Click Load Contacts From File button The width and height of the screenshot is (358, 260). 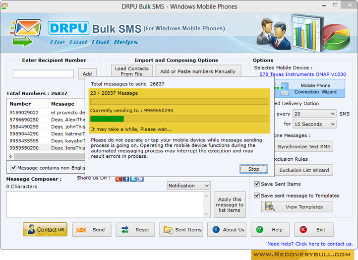[132, 71]
